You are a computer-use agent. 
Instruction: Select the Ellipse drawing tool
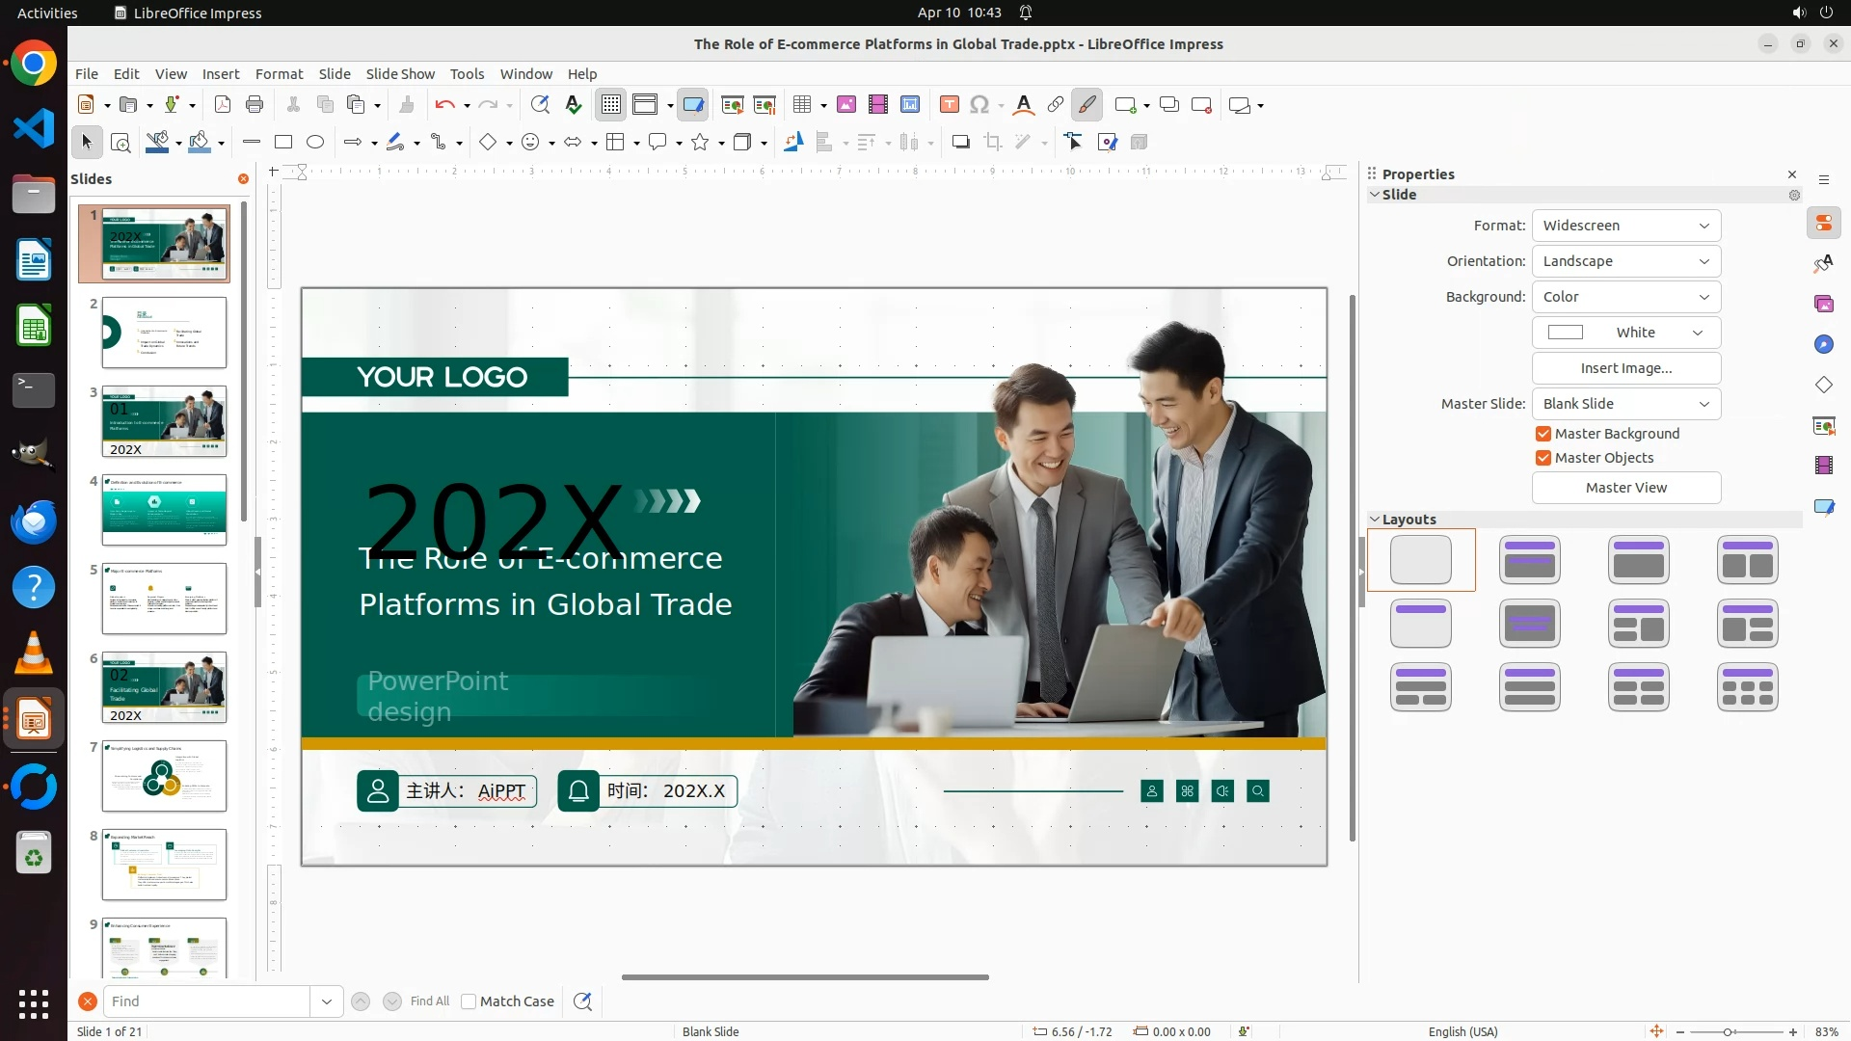click(x=315, y=143)
